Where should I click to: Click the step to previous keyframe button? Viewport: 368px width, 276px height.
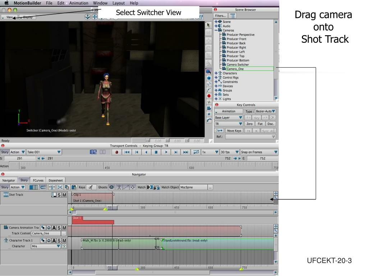tap(137, 152)
